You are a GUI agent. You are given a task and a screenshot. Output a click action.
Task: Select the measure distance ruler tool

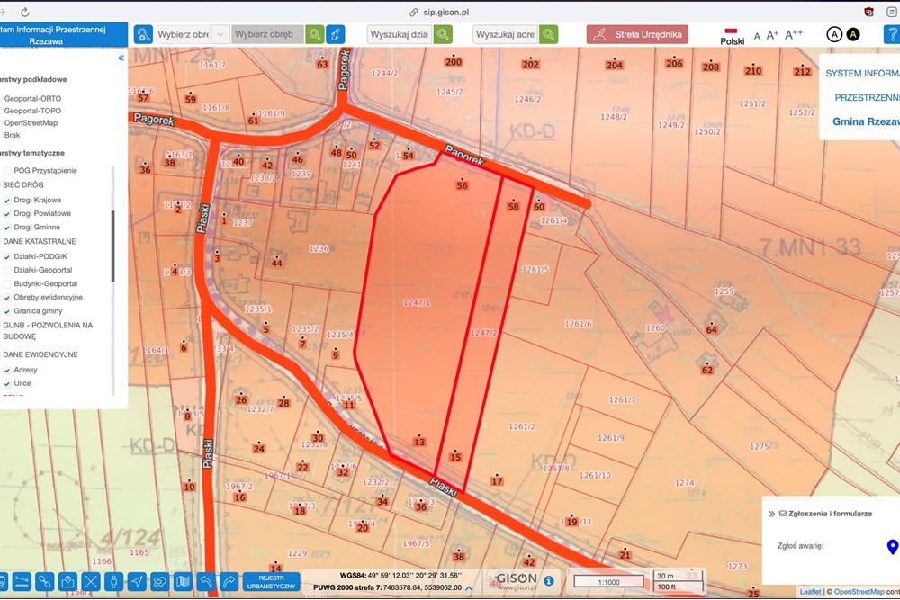point(22,581)
